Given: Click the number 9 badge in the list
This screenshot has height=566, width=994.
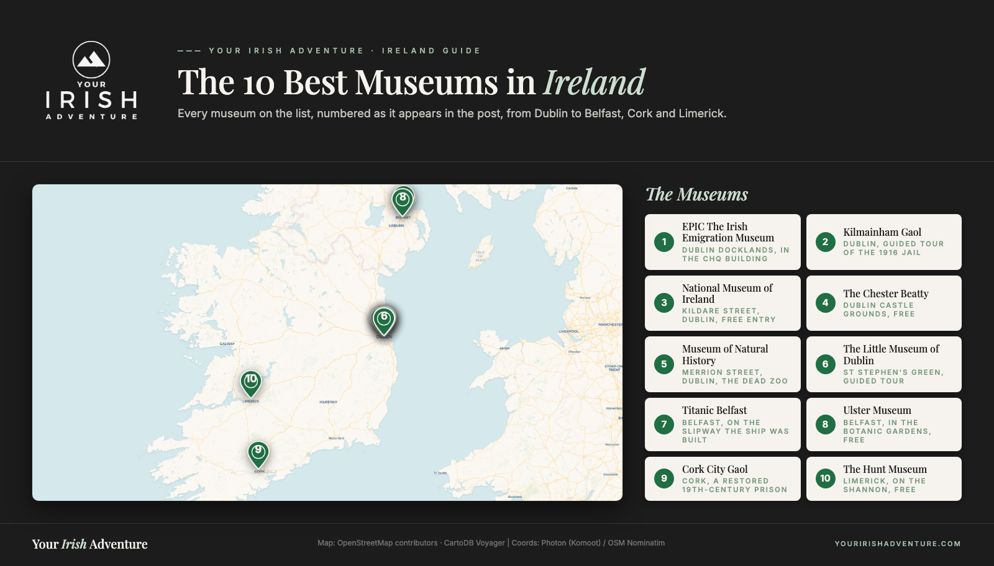Looking at the screenshot, I should pyautogui.click(x=664, y=478).
